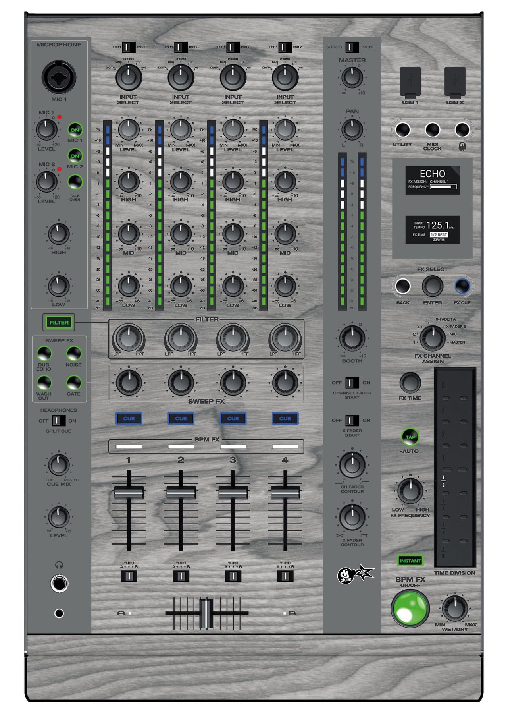Click the USB 1 port

(x=410, y=83)
